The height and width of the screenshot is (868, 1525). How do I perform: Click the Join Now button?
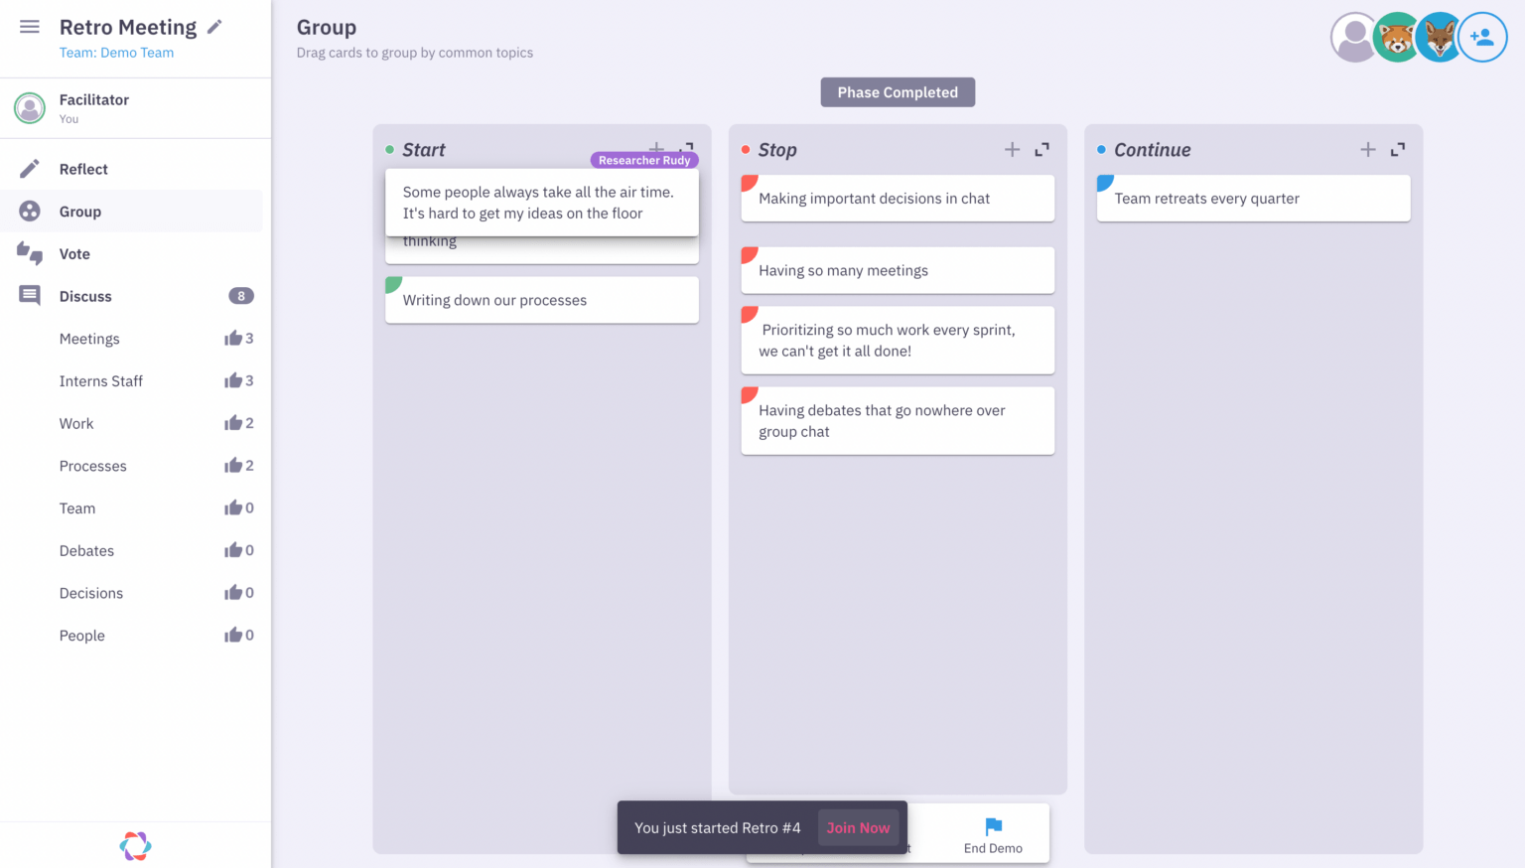(858, 827)
